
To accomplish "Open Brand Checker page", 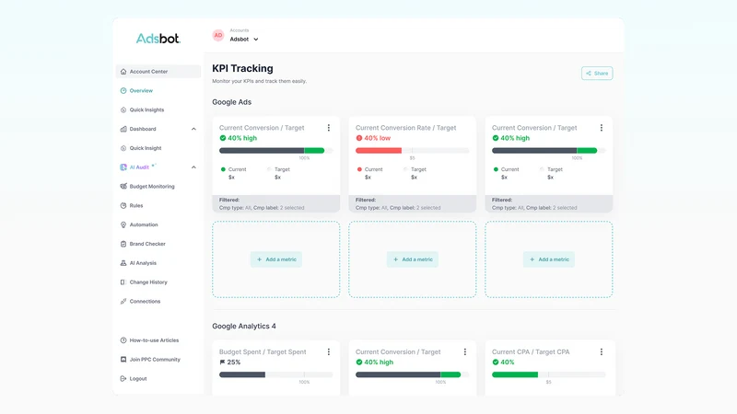I will point(147,244).
